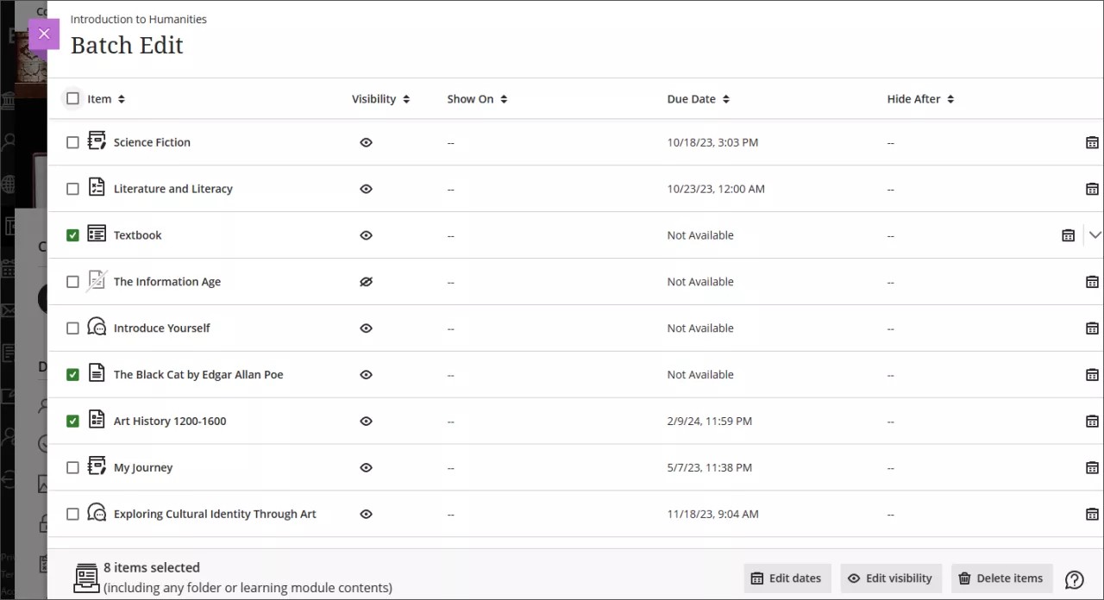Sort items by Due Date

(x=724, y=98)
